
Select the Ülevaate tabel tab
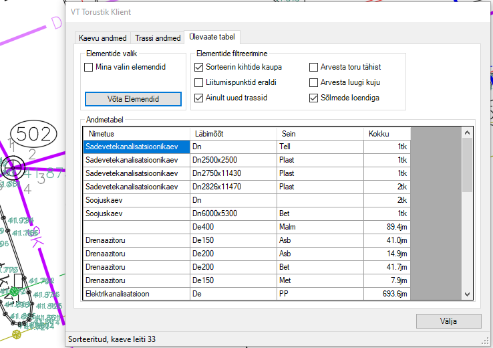[212, 37]
